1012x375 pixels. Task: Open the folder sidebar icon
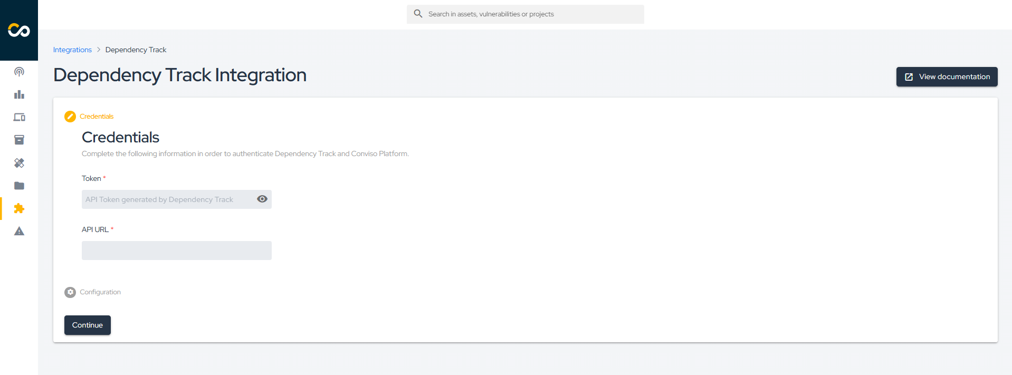19,186
